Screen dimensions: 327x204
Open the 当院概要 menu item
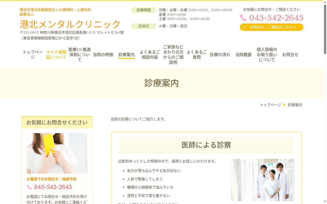click(x=243, y=55)
